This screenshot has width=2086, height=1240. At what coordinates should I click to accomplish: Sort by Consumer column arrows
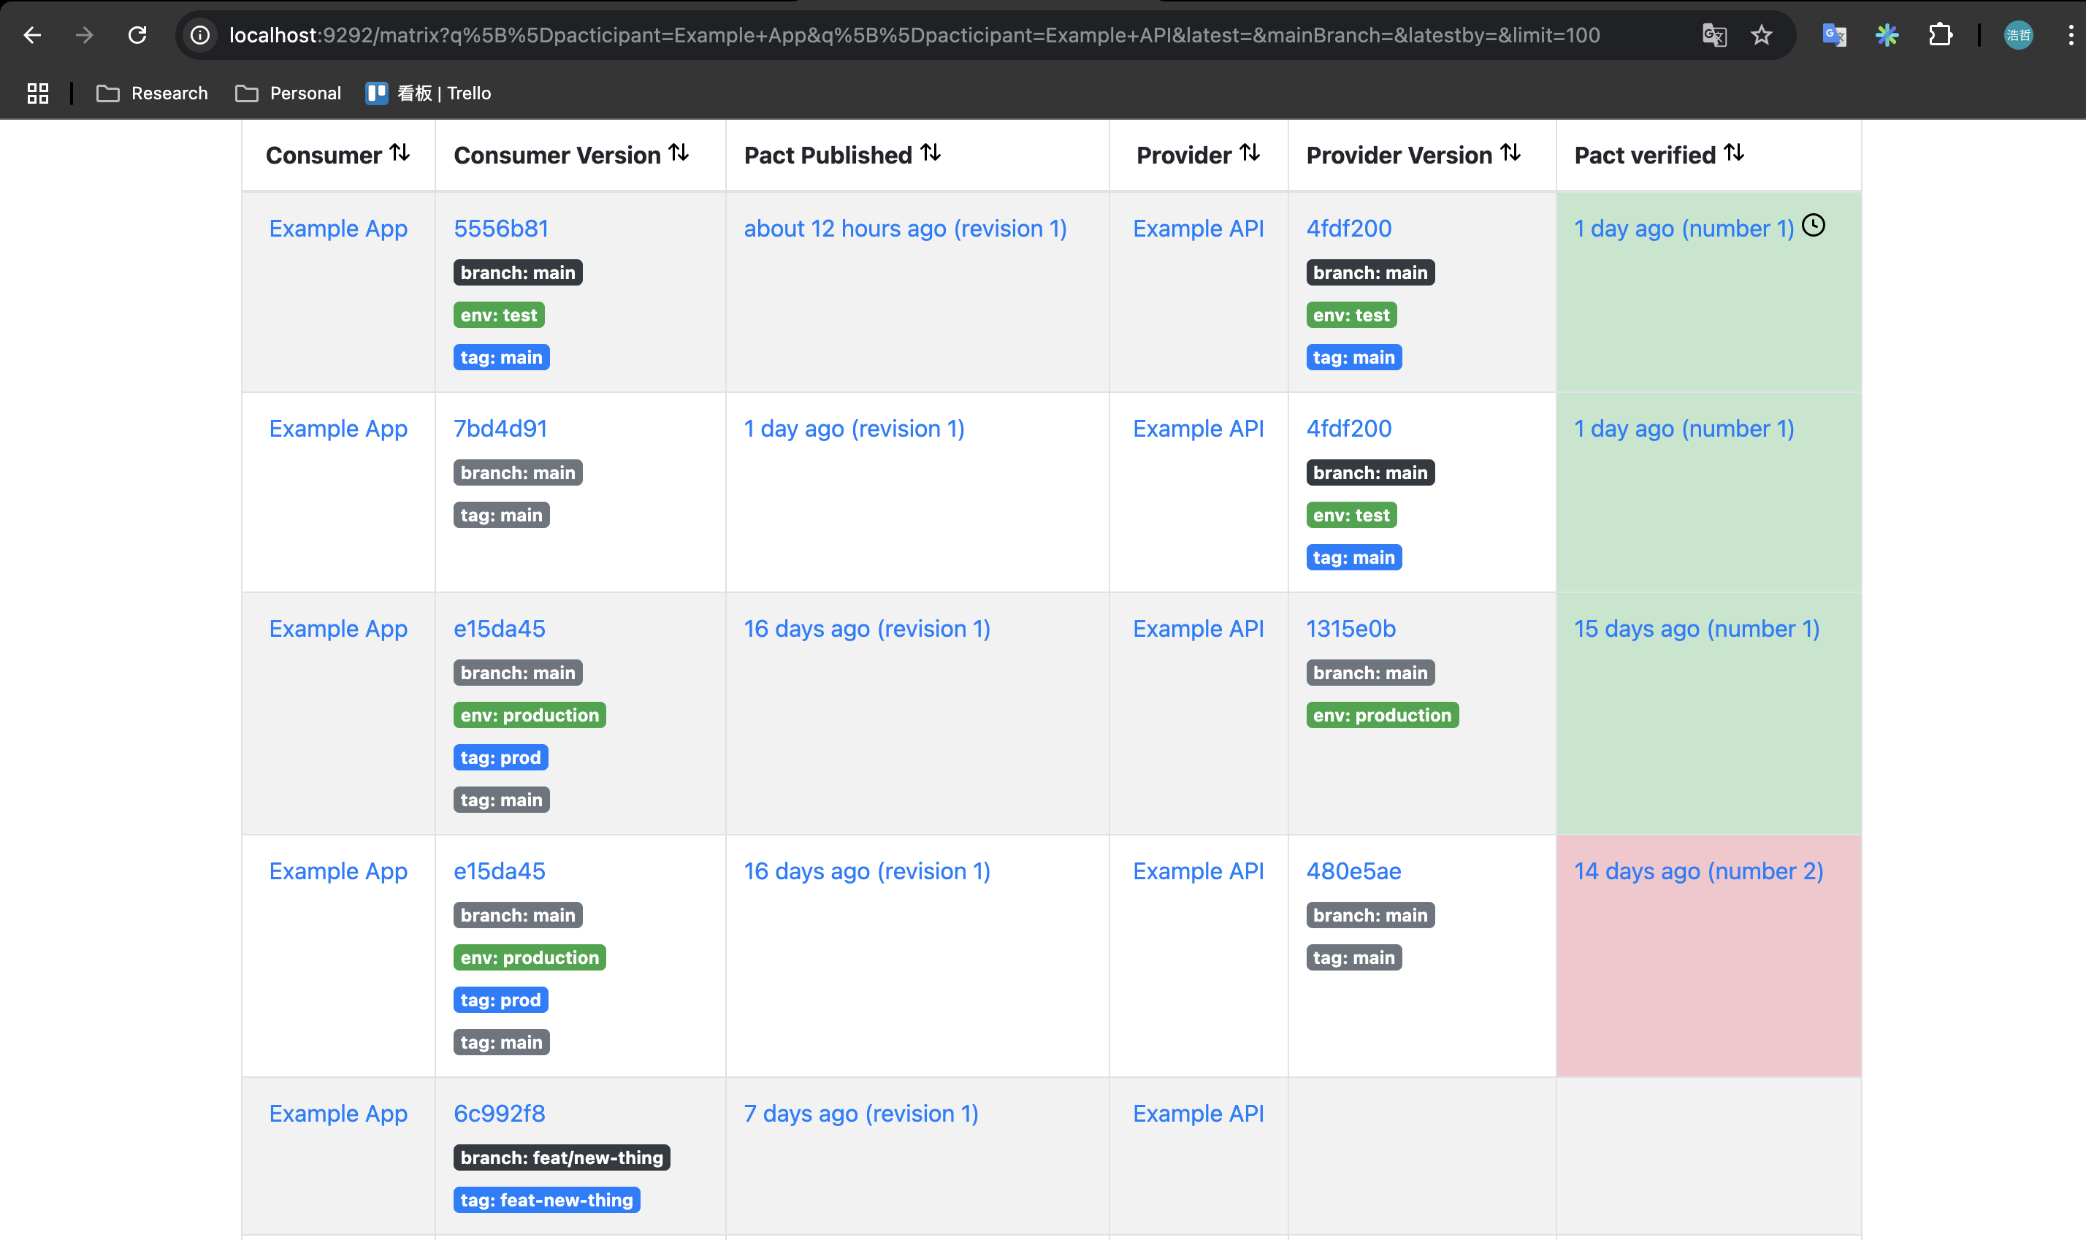point(400,153)
